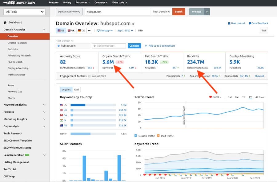Click US flag in Keywords by Country
The width and height of the screenshot is (277, 182).
[x=62, y=105]
